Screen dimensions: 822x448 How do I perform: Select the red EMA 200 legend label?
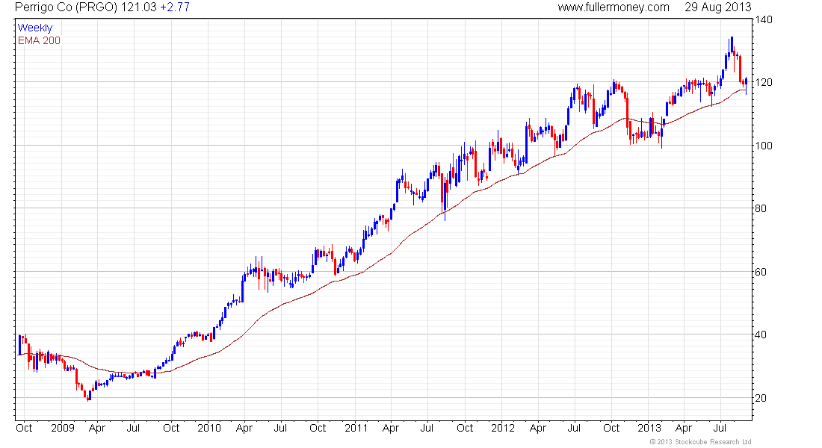[x=39, y=40]
